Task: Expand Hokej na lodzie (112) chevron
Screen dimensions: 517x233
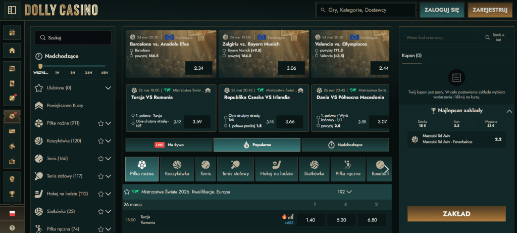Action: [108, 194]
